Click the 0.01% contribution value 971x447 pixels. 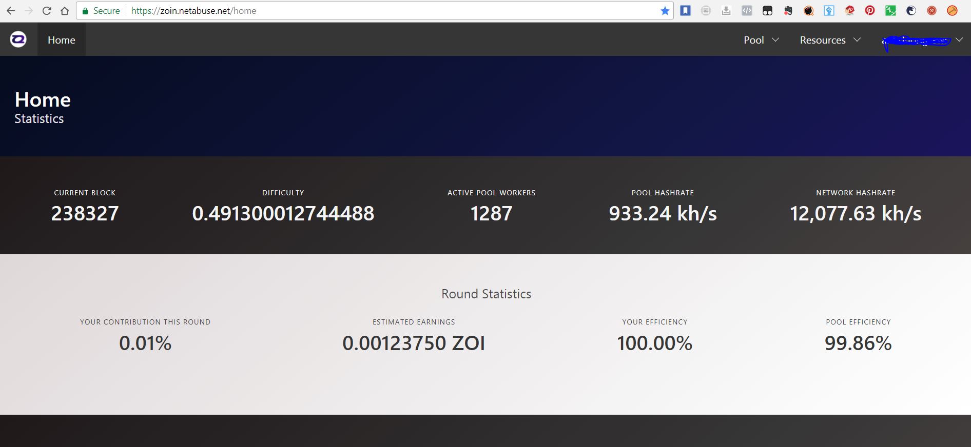point(145,343)
